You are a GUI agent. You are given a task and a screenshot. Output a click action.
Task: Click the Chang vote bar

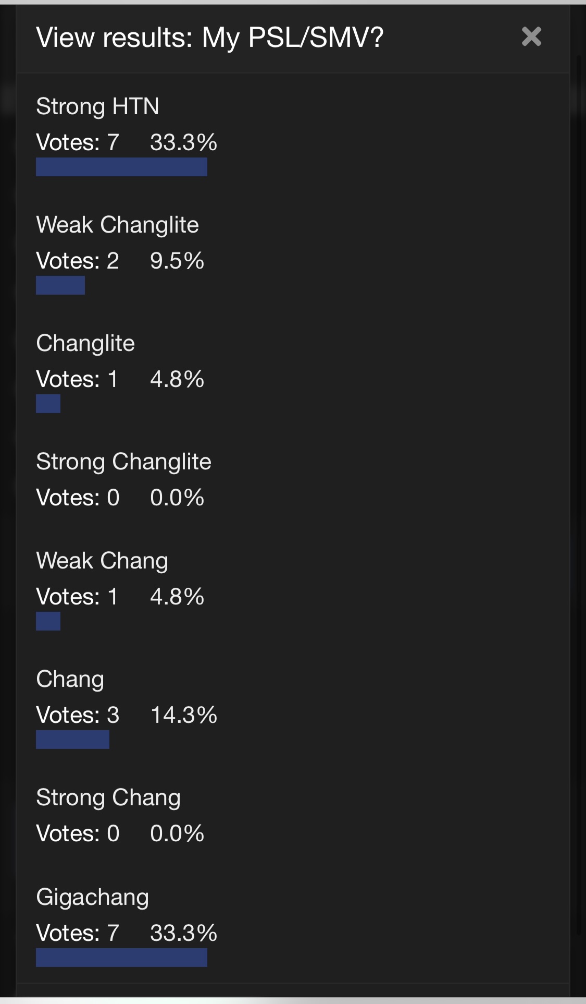pos(72,740)
